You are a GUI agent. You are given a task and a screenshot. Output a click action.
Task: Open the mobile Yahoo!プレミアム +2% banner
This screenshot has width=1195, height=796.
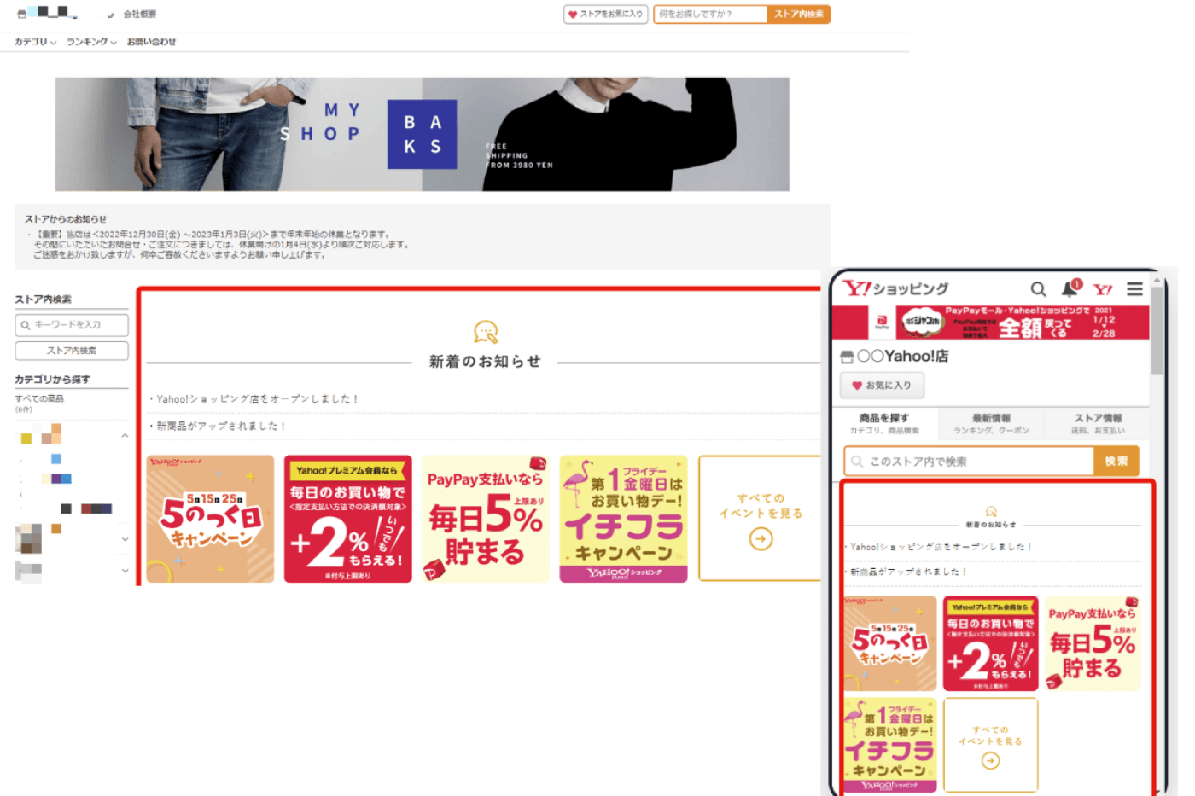point(990,643)
